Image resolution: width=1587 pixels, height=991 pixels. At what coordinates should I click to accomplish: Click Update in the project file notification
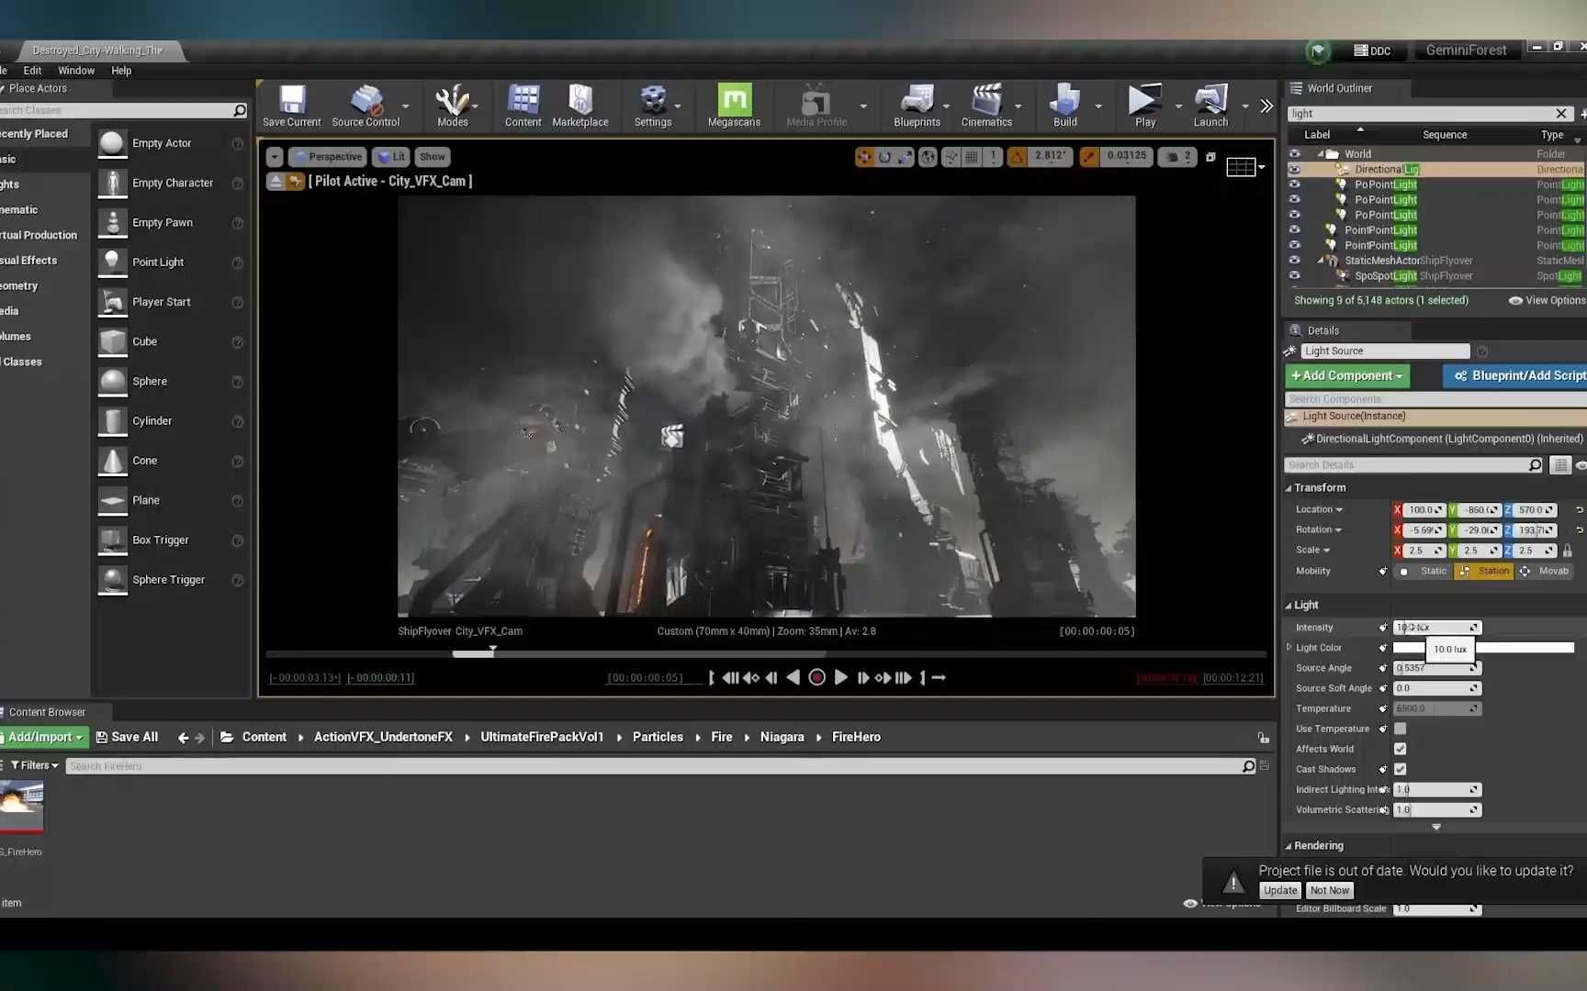(x=1280, y=891)
